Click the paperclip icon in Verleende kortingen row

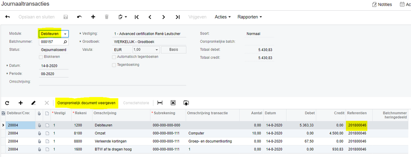click(39, 141)
